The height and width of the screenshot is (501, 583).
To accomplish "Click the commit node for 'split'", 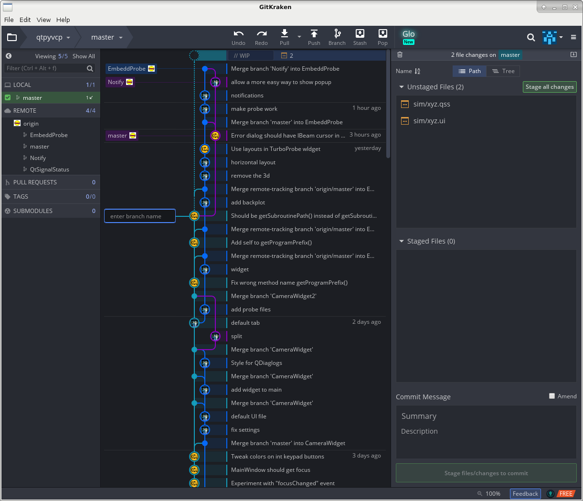I will (x=215, y=336).
